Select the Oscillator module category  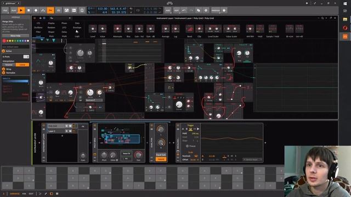(38, 27)
